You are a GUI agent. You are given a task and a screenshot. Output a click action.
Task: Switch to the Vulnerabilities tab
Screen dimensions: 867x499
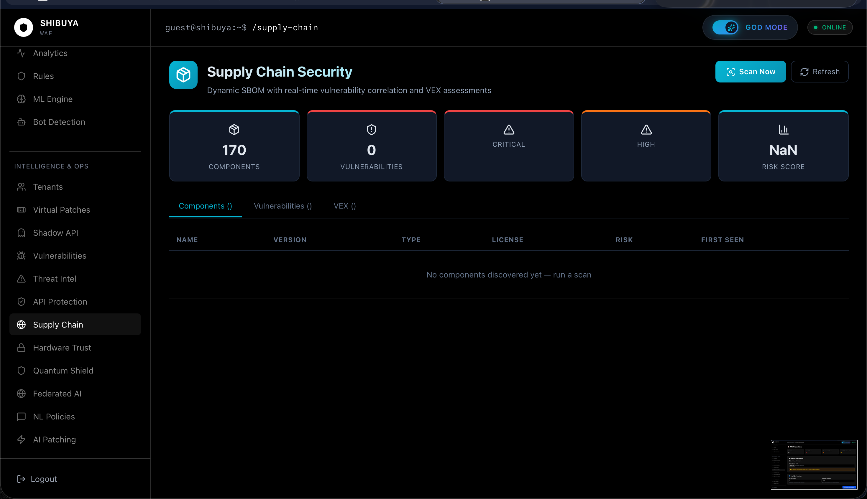point(283,206)
